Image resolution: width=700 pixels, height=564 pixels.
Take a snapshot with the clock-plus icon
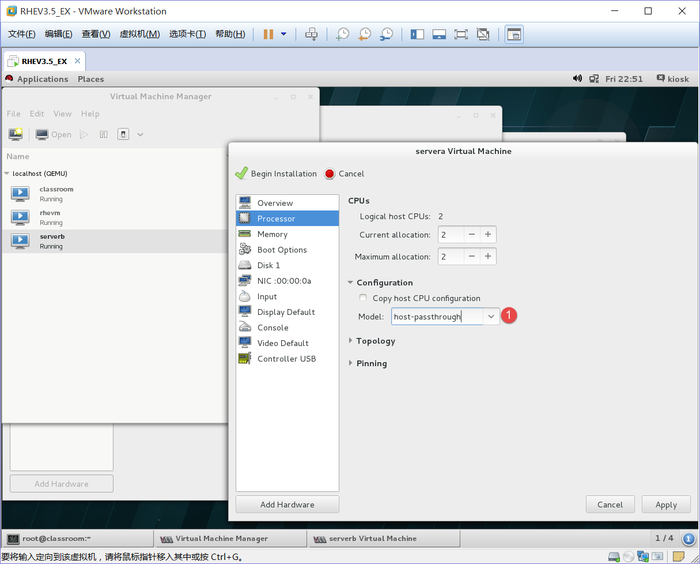click(343, 34)
